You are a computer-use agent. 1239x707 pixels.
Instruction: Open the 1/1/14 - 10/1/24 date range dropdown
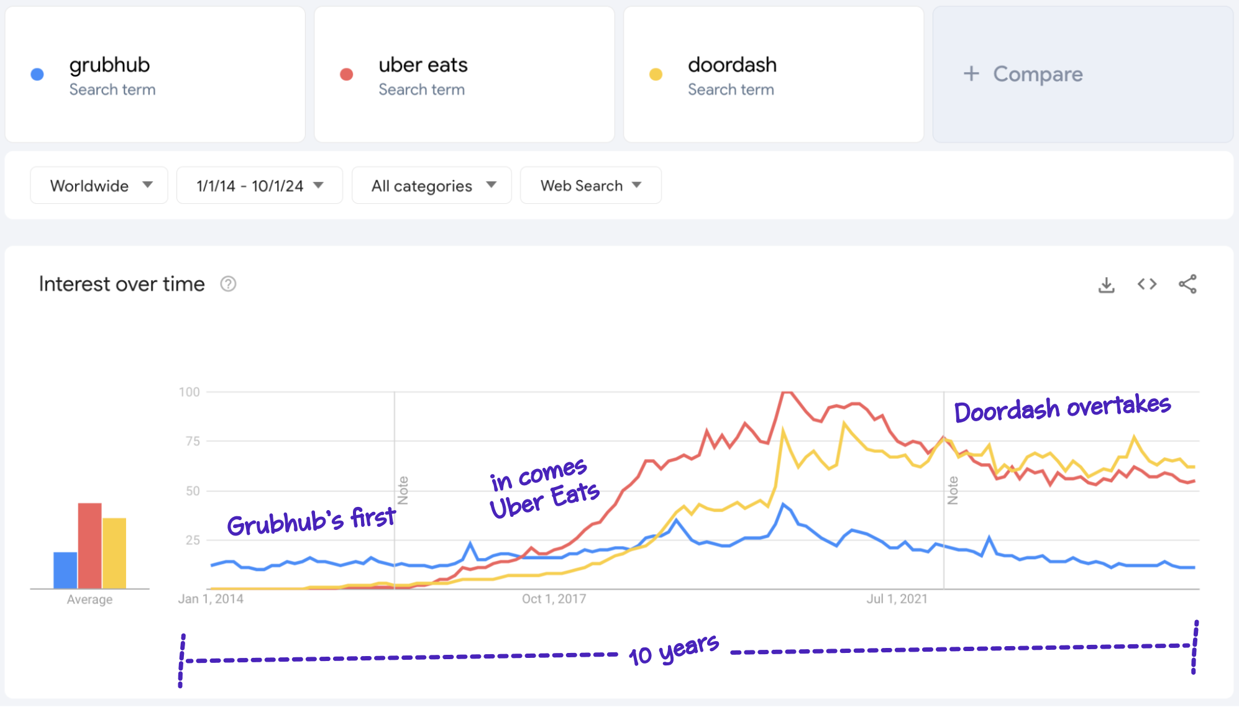point(260,185)
